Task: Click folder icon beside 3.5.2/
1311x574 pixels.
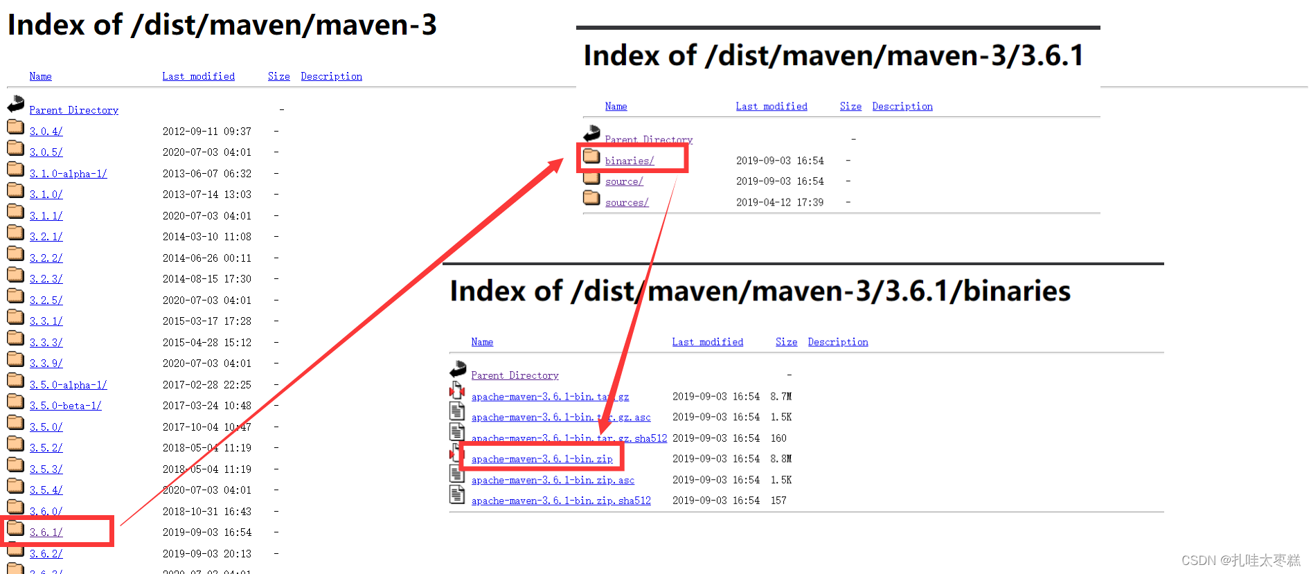Action: tap(15, 443)
